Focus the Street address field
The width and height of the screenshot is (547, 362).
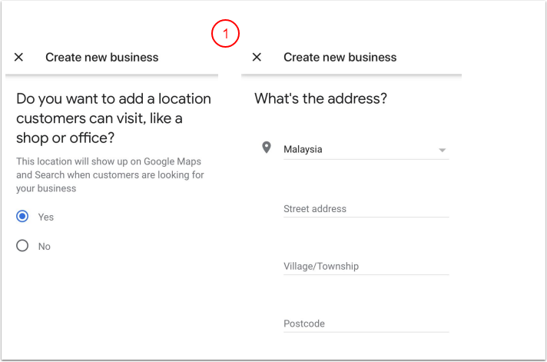tap(366, 208)
